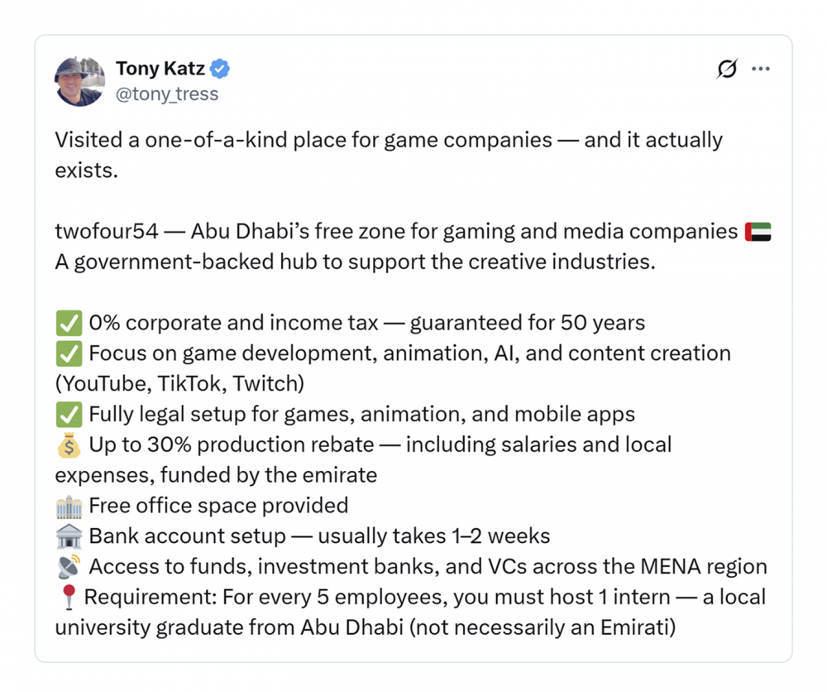Viewport: 827px width, 692px height.
Task: Click the Grok explain-post icon
Action: tap(727, 69)
